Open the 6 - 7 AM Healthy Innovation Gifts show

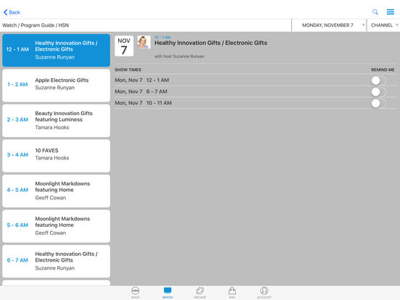pyautogui.click(x=56, y=261)
